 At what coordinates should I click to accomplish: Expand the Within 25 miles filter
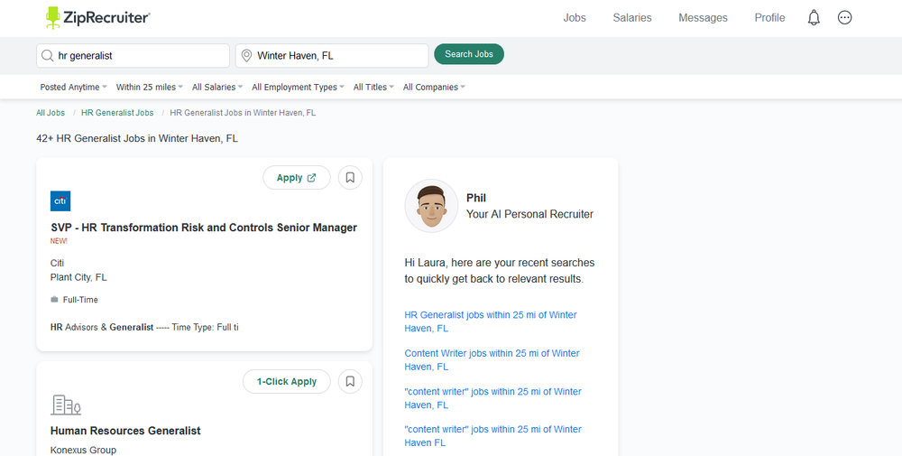(150, 88)
